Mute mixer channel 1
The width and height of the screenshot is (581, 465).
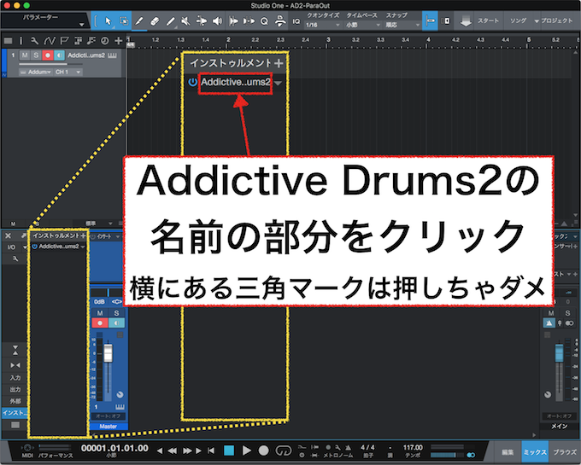pyautogui.click(x=100, y=313)
